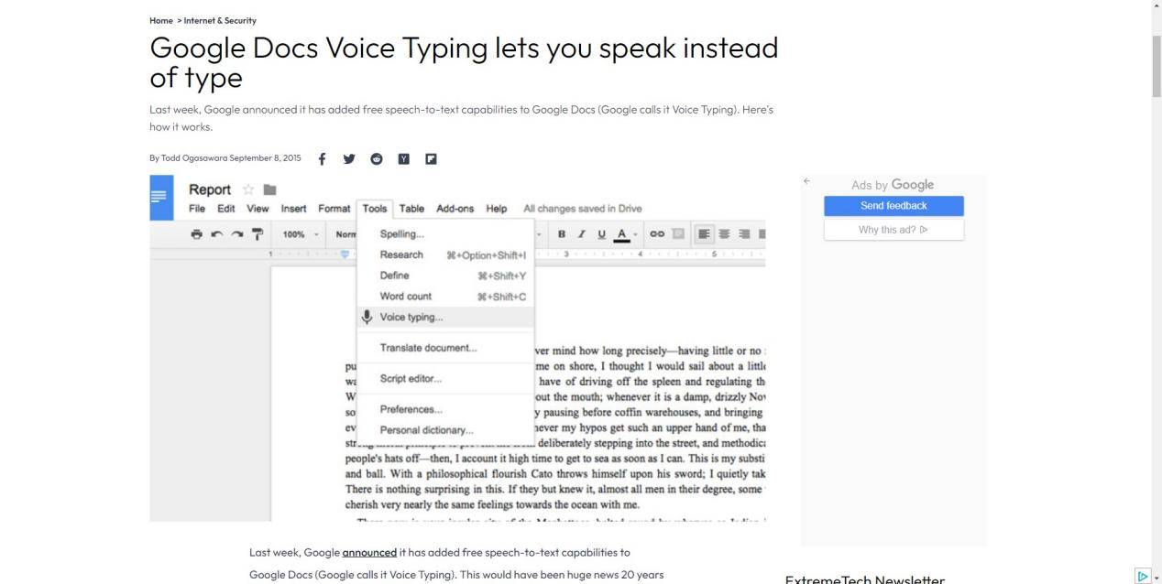Follow the underlined announced link
This screenshot has width=1162, height=584.
(x=369, y=552)
